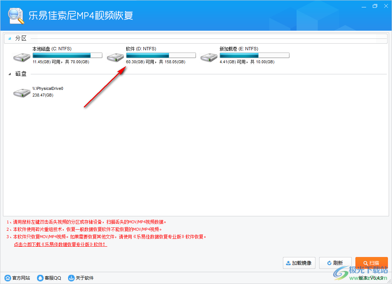
Task: Click the version V6.4.9 text
Action: click(371, 278)
